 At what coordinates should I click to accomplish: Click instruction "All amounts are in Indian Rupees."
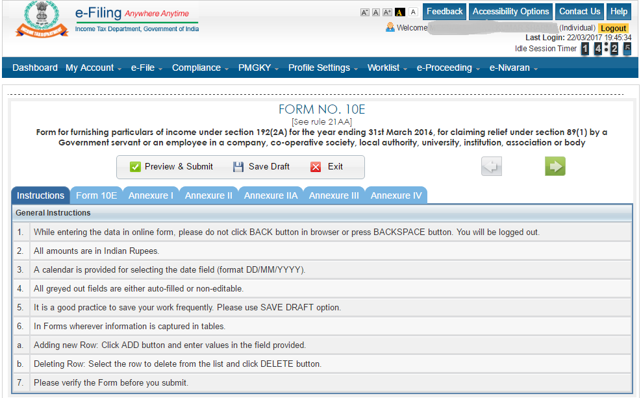pos(97,251)
